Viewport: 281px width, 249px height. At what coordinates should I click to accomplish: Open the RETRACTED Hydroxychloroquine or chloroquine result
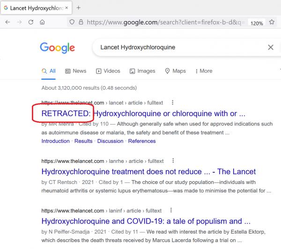pyautogui.click(x=143, y=114)
